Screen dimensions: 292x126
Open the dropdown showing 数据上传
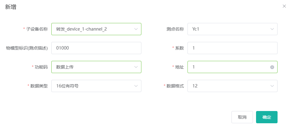[x=96, y=67]
